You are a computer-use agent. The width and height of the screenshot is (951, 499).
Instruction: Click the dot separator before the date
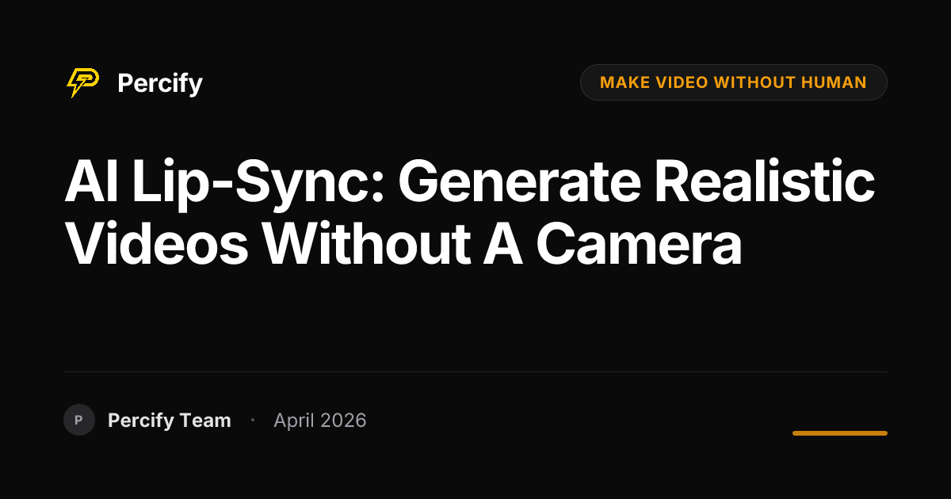(x=253, y=420)
